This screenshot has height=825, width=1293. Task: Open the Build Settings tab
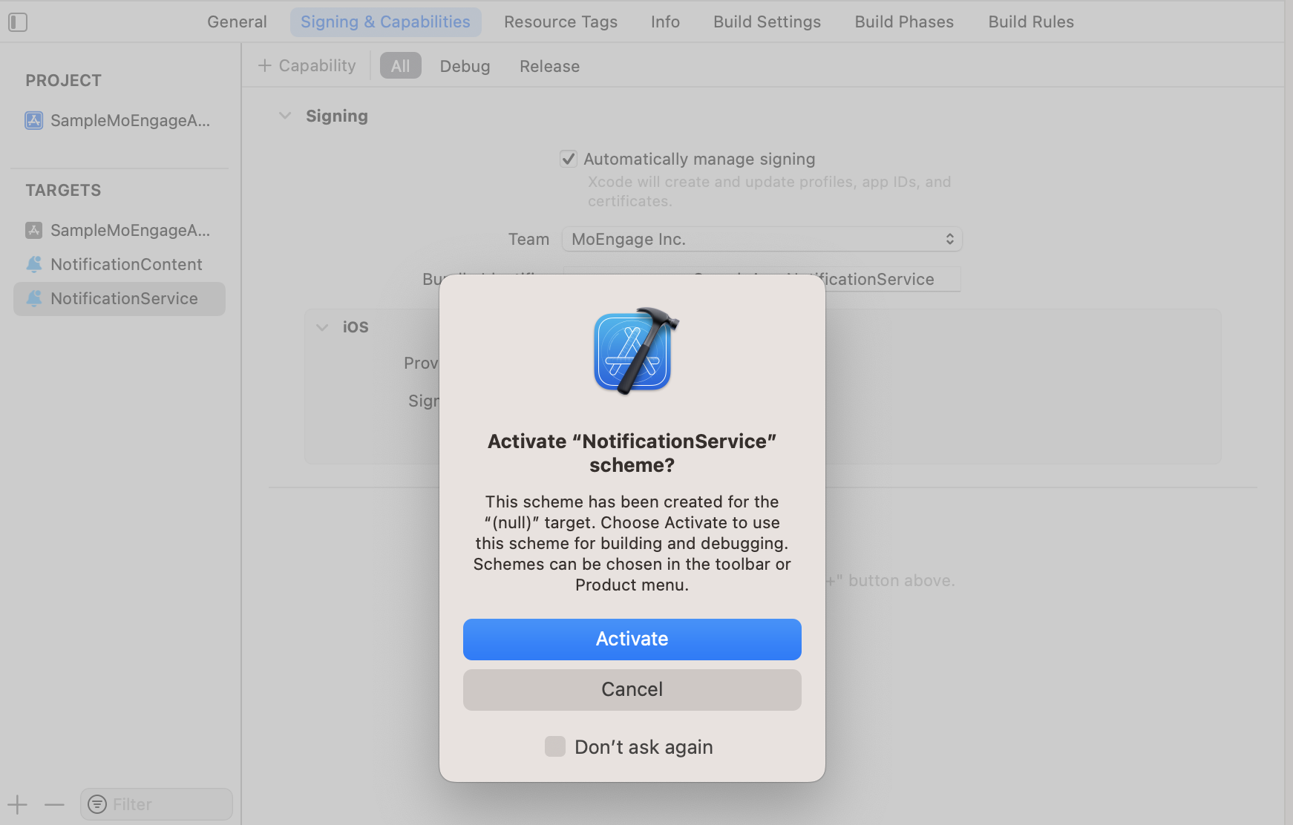point(767,22)
